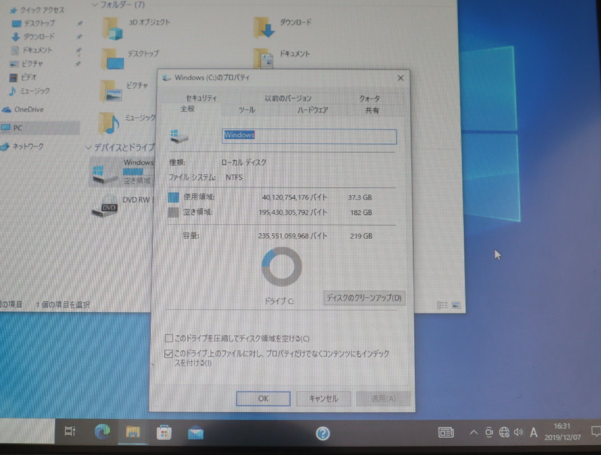Open the notification center icon
Image resolution: width=601 pixels, height=455 pixels.
[595, 431]
